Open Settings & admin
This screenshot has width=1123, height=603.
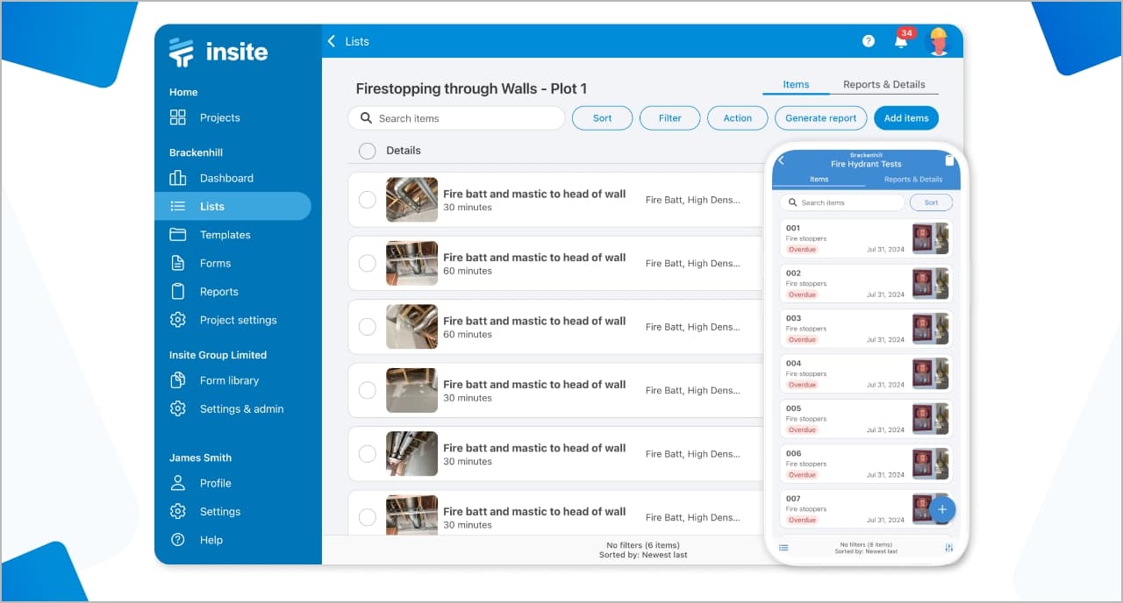[x=226, y=408]
